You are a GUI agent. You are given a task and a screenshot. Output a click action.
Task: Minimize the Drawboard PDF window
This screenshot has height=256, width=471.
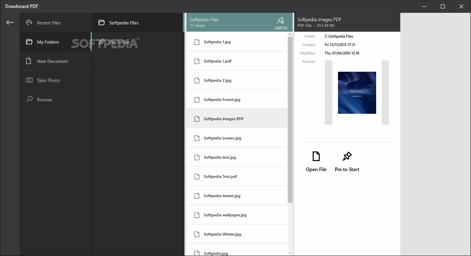(424, 6)
